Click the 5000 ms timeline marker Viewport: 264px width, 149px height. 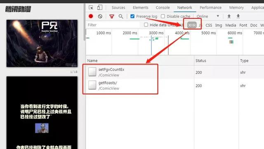point(208,33)
